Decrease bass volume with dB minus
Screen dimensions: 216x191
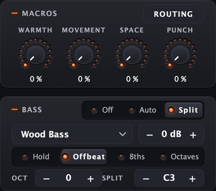(x=150, y=135)
